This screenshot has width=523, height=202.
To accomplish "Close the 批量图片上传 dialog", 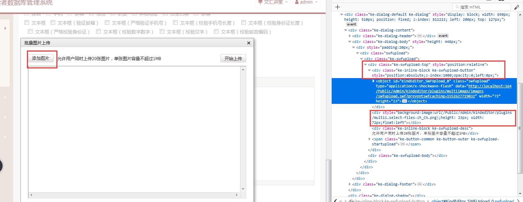I will point(248,43).
